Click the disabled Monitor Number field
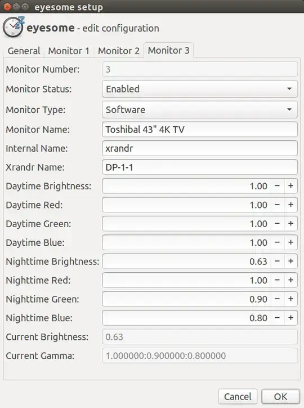Viewport: 304px width, 408px height. [200, 69]
